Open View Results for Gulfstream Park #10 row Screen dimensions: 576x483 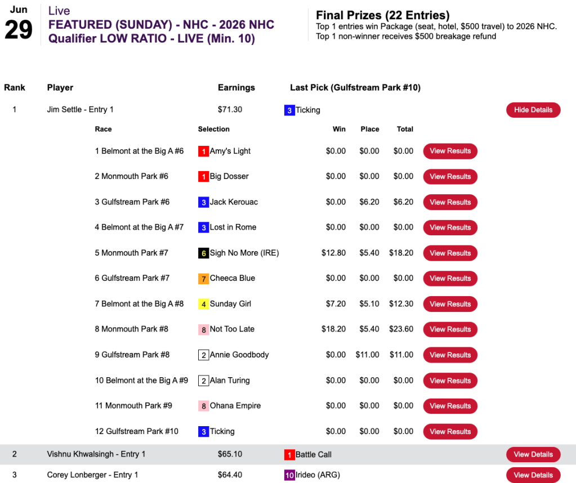[450, 432]
